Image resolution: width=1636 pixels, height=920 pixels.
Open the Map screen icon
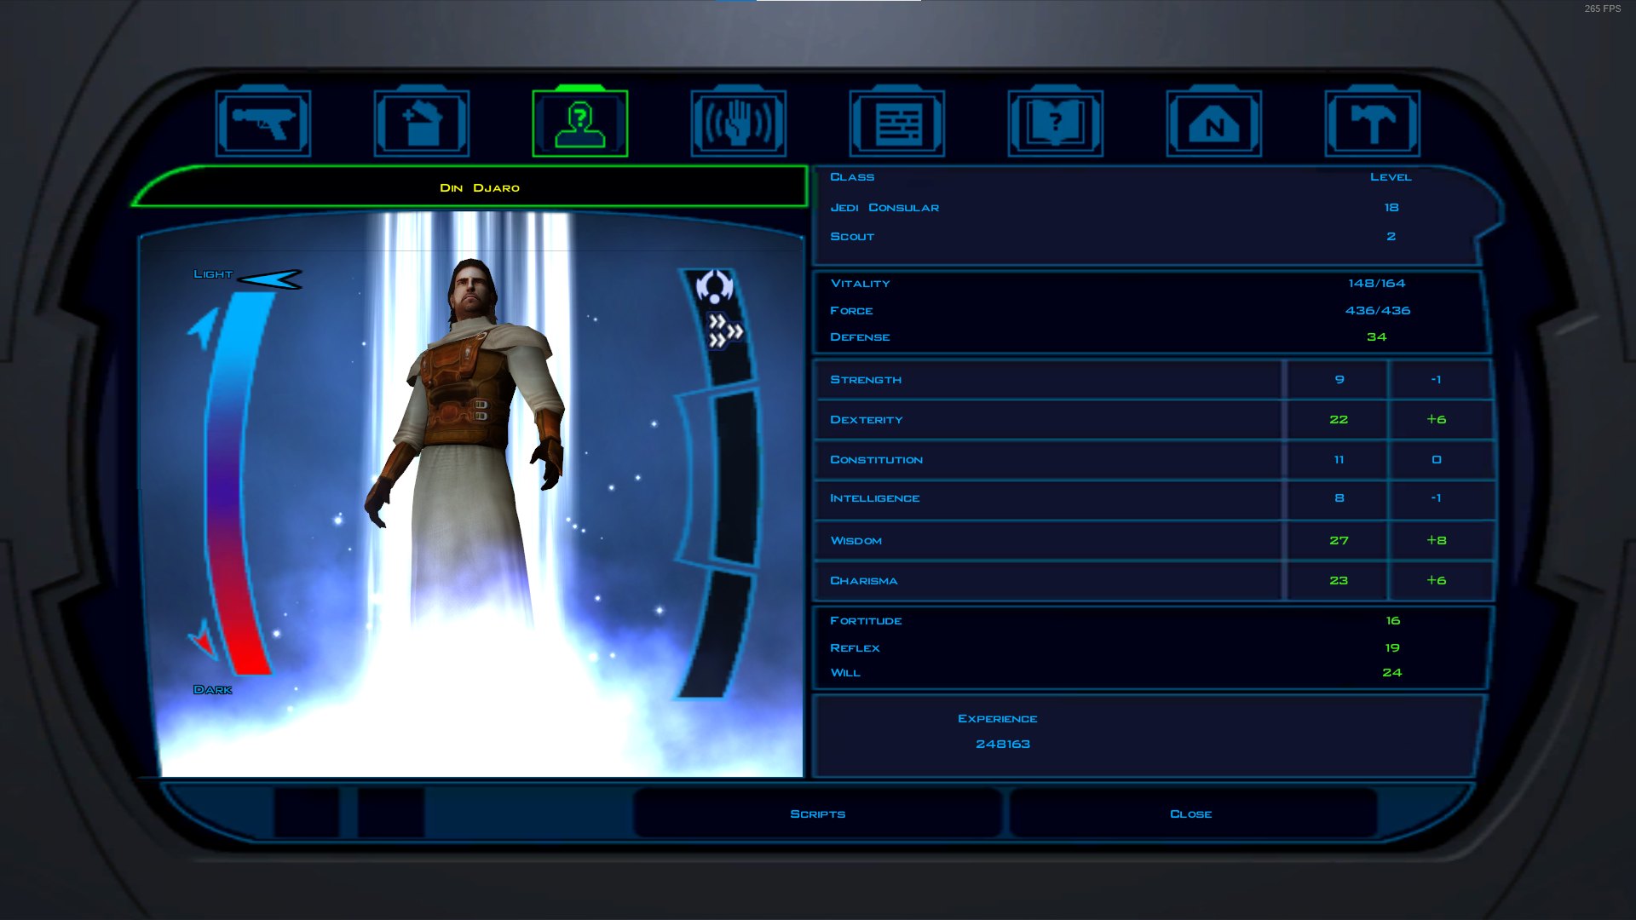1214,124
